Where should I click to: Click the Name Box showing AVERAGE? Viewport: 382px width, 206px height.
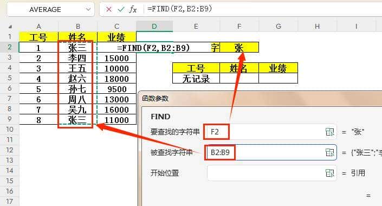coord(51,10)
